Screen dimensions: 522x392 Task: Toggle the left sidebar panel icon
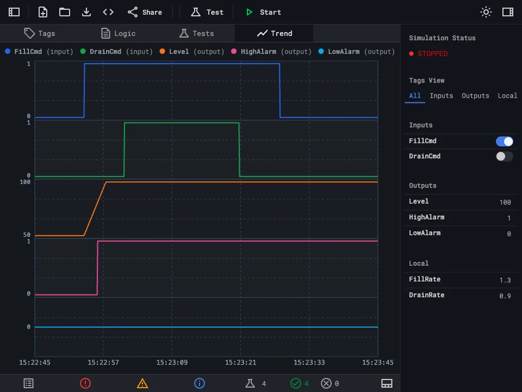point(14,12)
